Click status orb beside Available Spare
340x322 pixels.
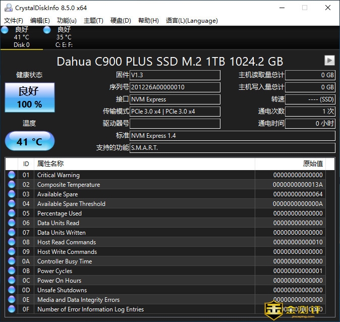click(12, 194)
